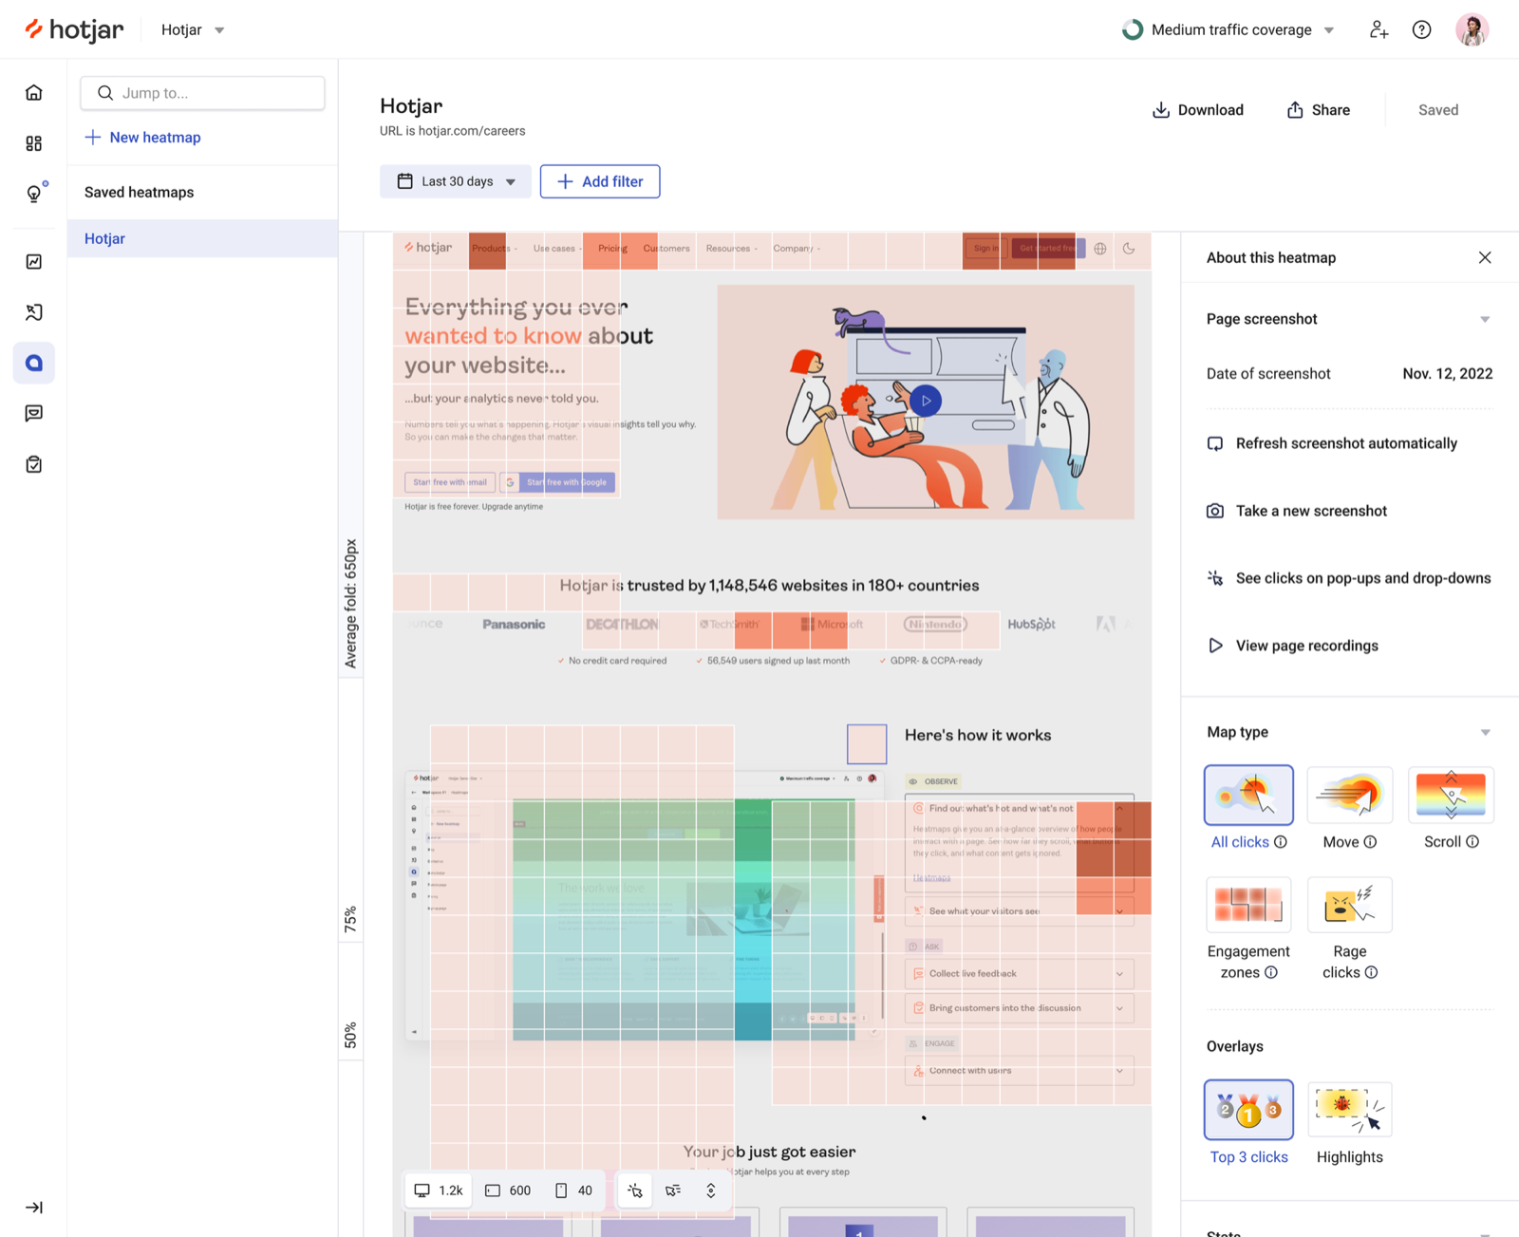Open the Medium traffic coverage dropdown
Image resolution: width=1519 pixels, height=1237 pixels.
point(1228,29)
